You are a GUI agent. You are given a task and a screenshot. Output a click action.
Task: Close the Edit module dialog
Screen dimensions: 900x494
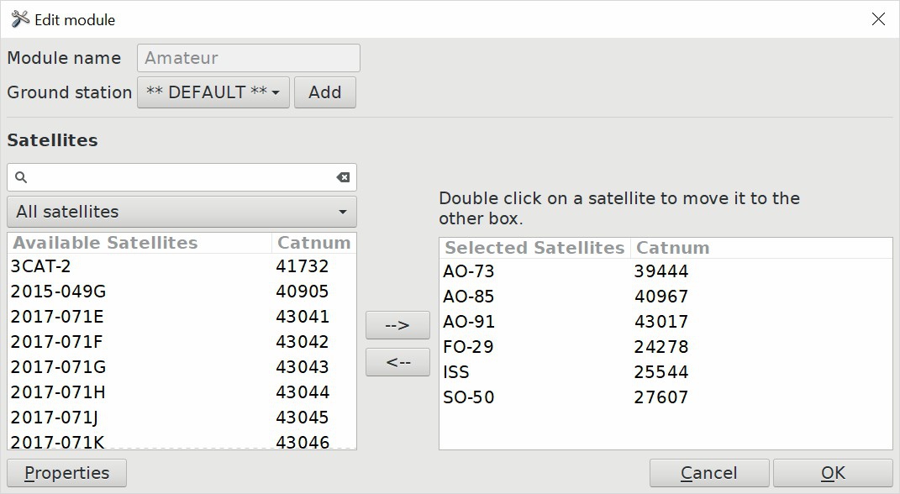(x=878, y=19)
